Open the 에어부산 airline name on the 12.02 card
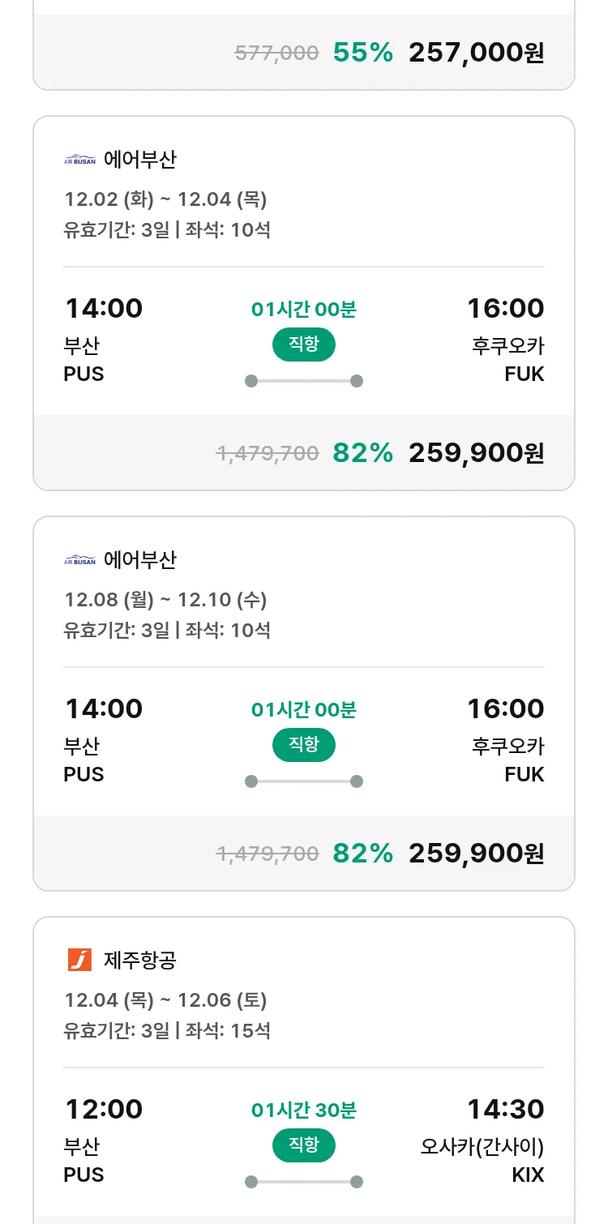The image size is (608, 1224). (x=140, y=160)
